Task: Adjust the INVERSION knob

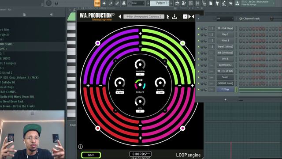Action: point(140,64)
